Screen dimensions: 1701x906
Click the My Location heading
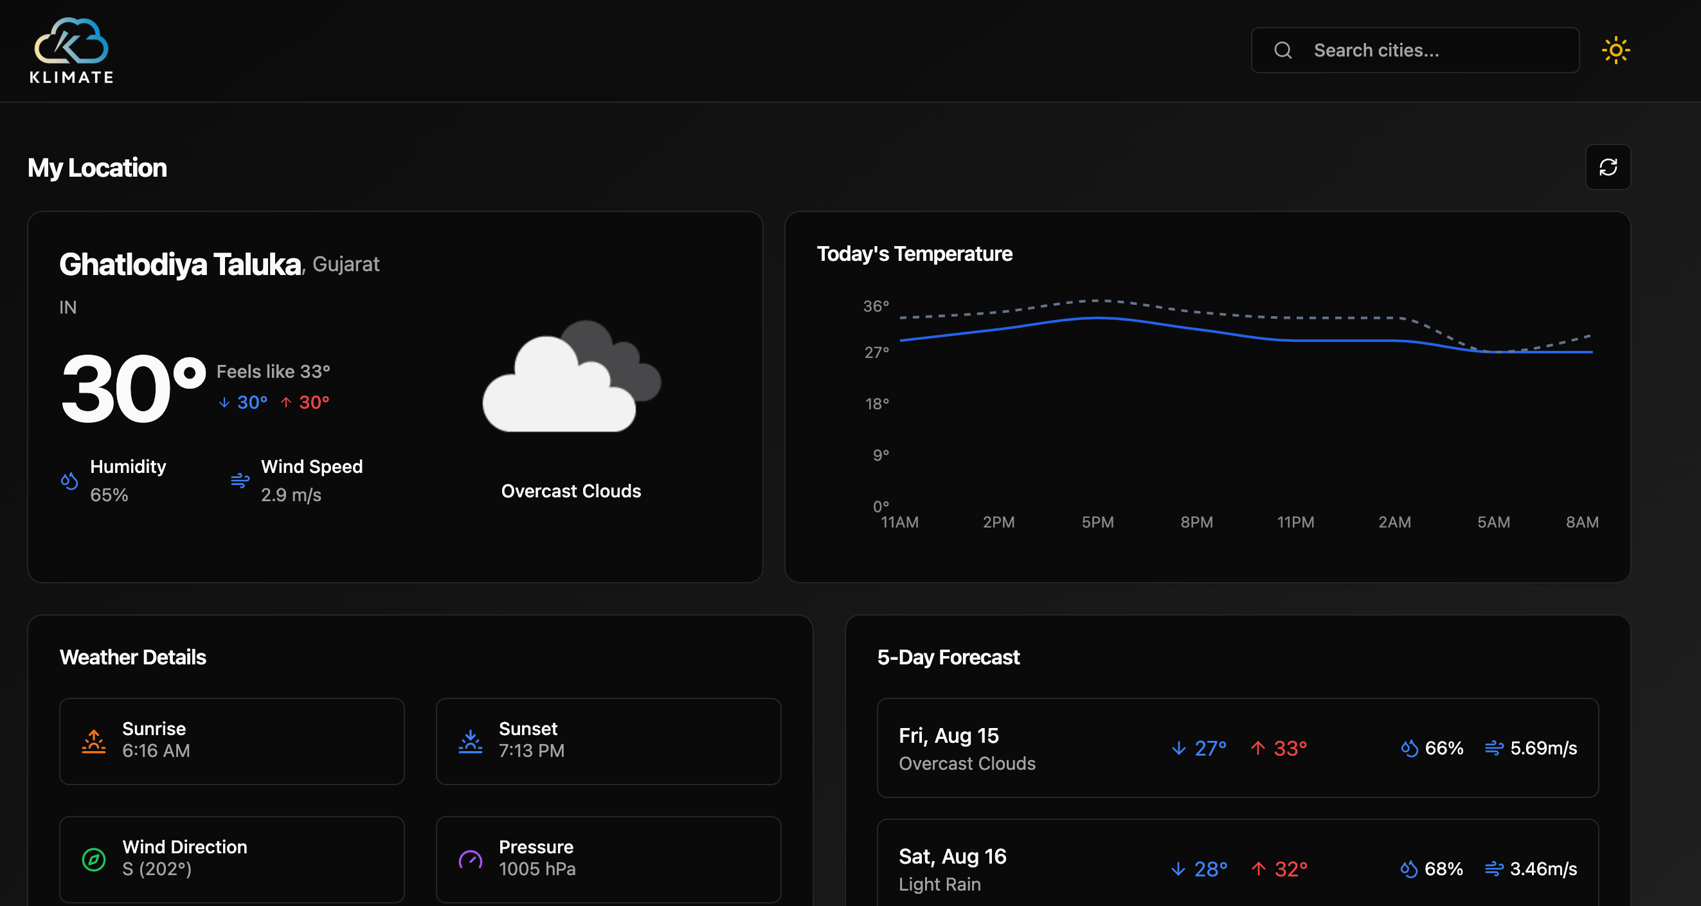[x=96, y=167]
